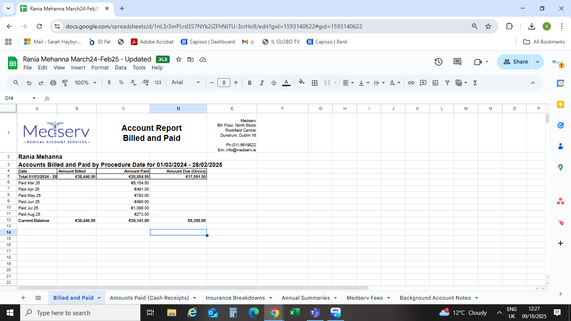Click the Share button
The image size is (571, 321).
tap(515, 62)
